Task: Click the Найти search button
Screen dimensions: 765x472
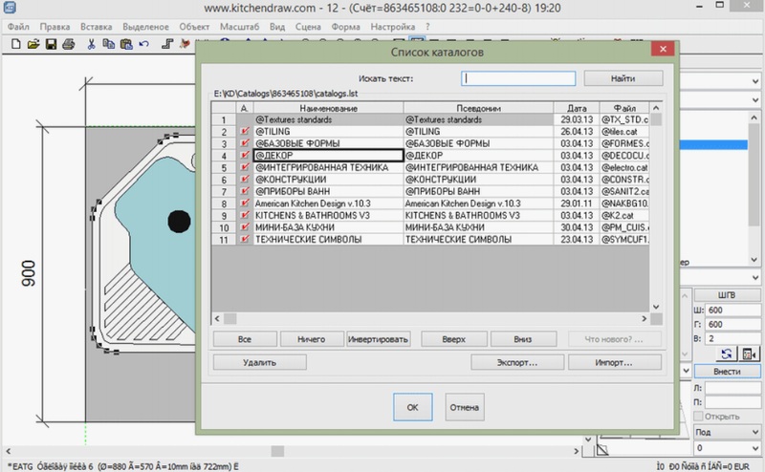Action: 623,78
